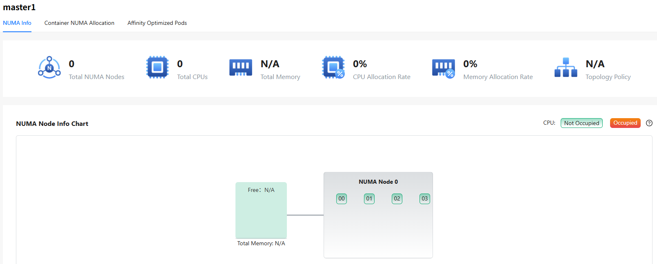657x264 pixels.
Task: Click the Memory Allocation Rate icon
Action: tap(444, 68)
